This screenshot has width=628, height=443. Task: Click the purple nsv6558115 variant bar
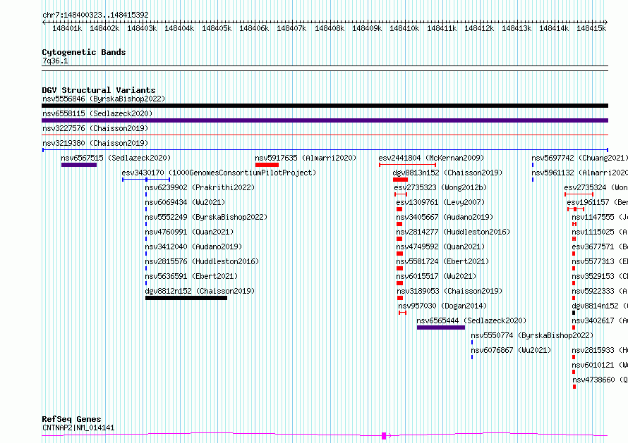tap(325, 120)
